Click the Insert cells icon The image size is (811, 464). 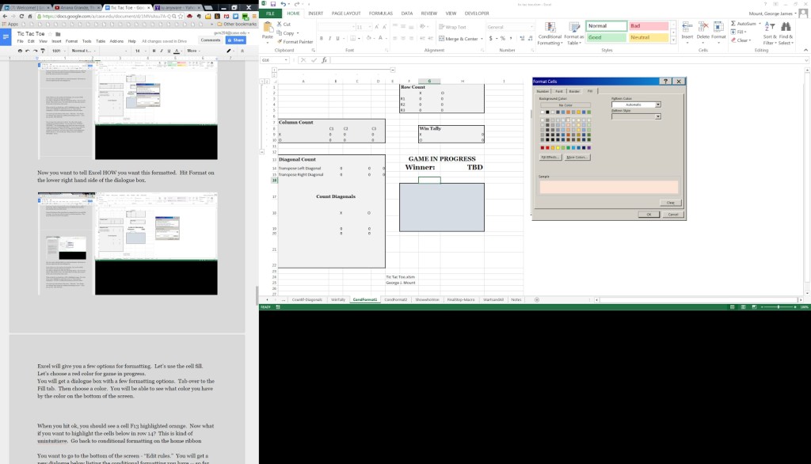click(x=687, y=29)
